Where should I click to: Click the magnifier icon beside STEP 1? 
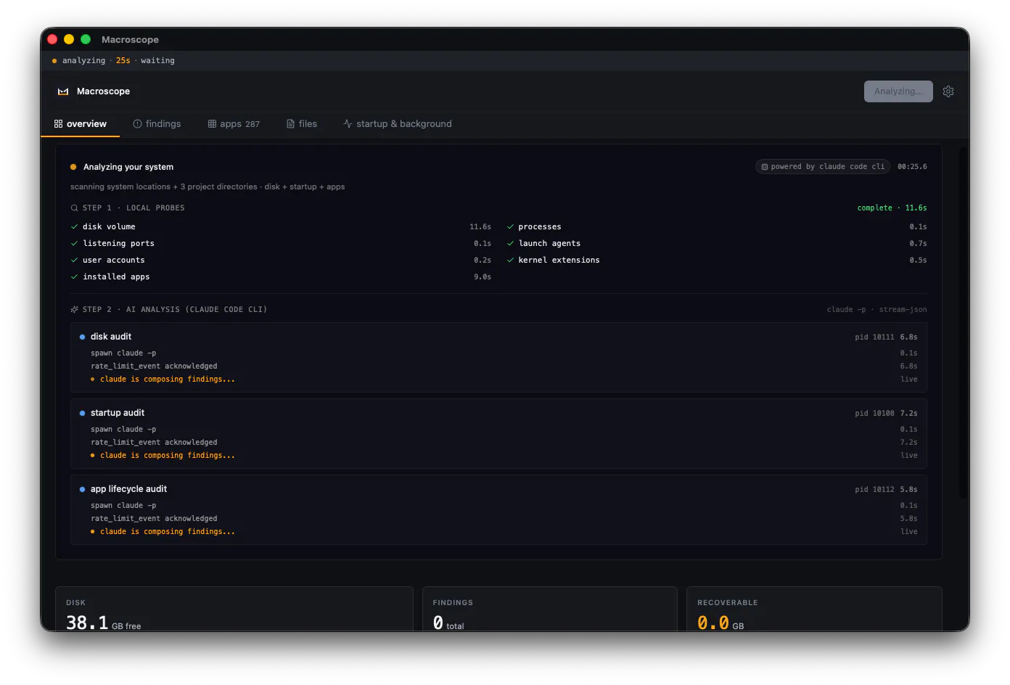pyautogui.click(x=74, y=208)
